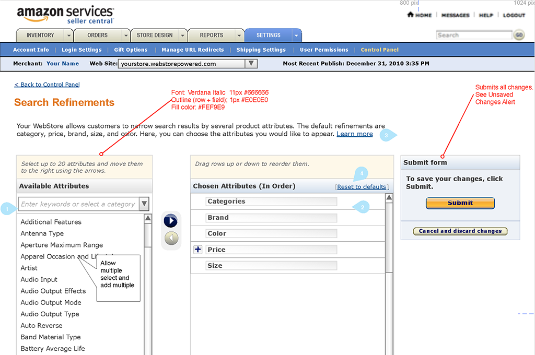
Task: Open the Reports tab dropdown arrow
Action: click(x=239, y=35)
